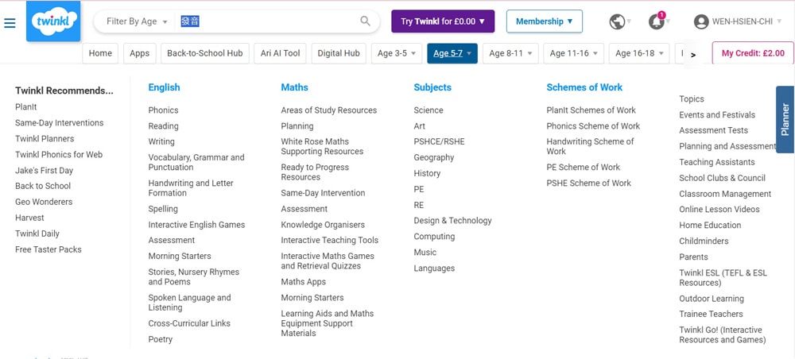Image resolution: width=795 pixels, height=359 pixels.
Task: Click in the search text field
Action: pyautogui.click(x=266, y=21)
